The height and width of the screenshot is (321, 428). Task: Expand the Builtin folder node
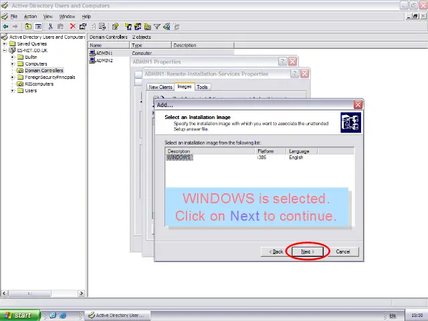pyautogui.click(x=12, y=57)
